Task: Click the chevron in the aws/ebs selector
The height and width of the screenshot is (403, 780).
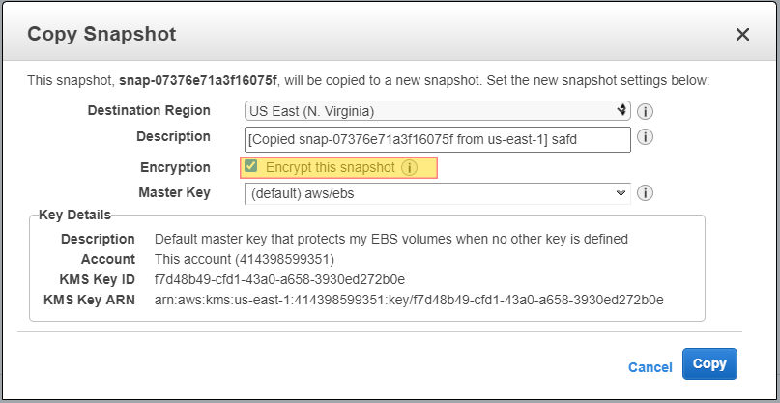Action: [621, 193]
